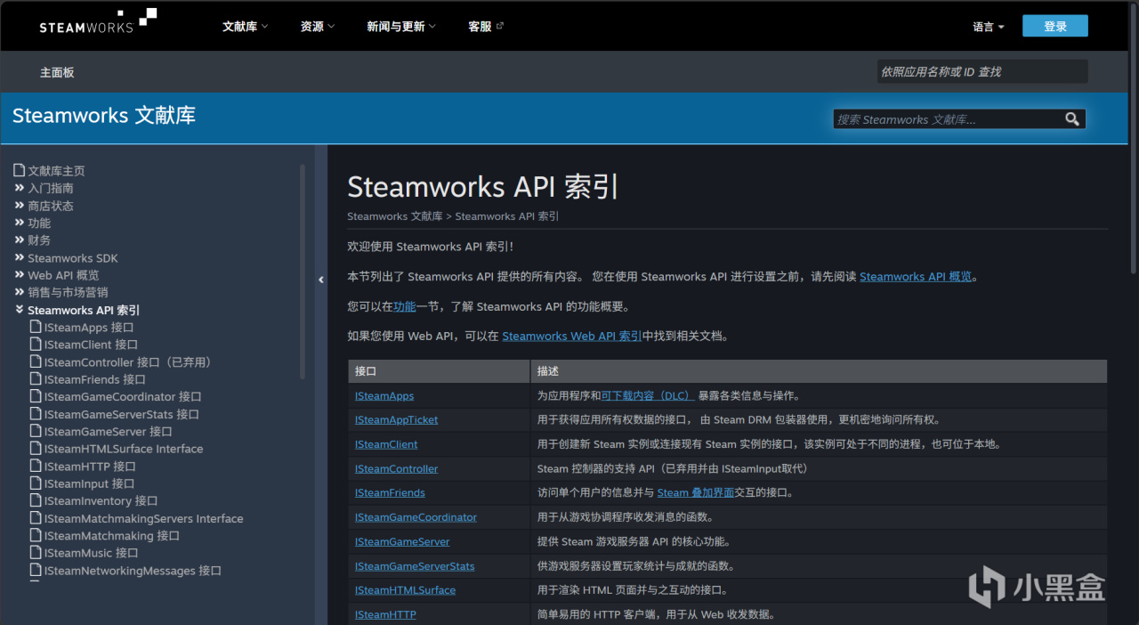Open the 功能 link in the paragraph
Screen dimensions: 1139x625
click(405, 306)
